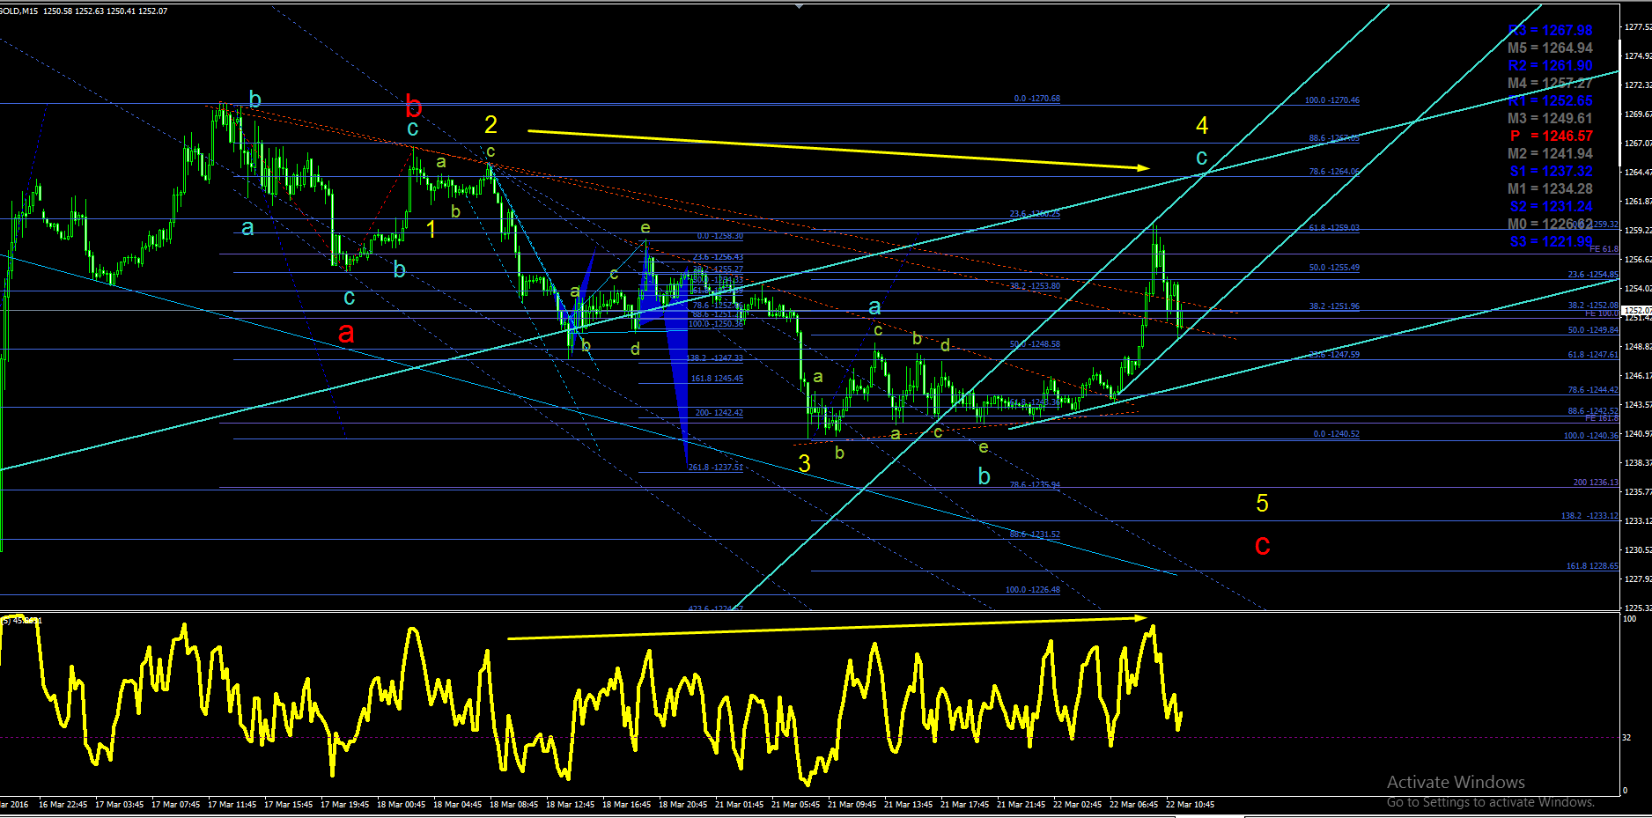Select the '17 Mar 11:45' time axis label
Viewport: 1652px width, 818px height.
coord(232,805)
